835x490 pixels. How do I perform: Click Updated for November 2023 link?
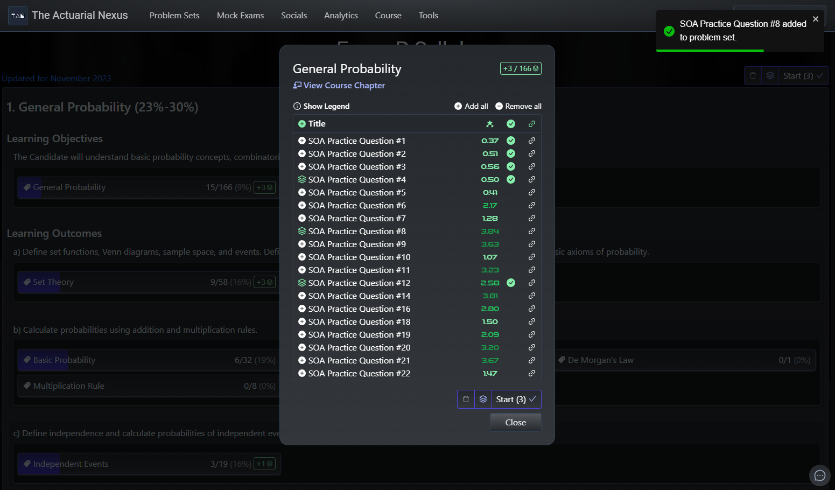coord(57,79)
